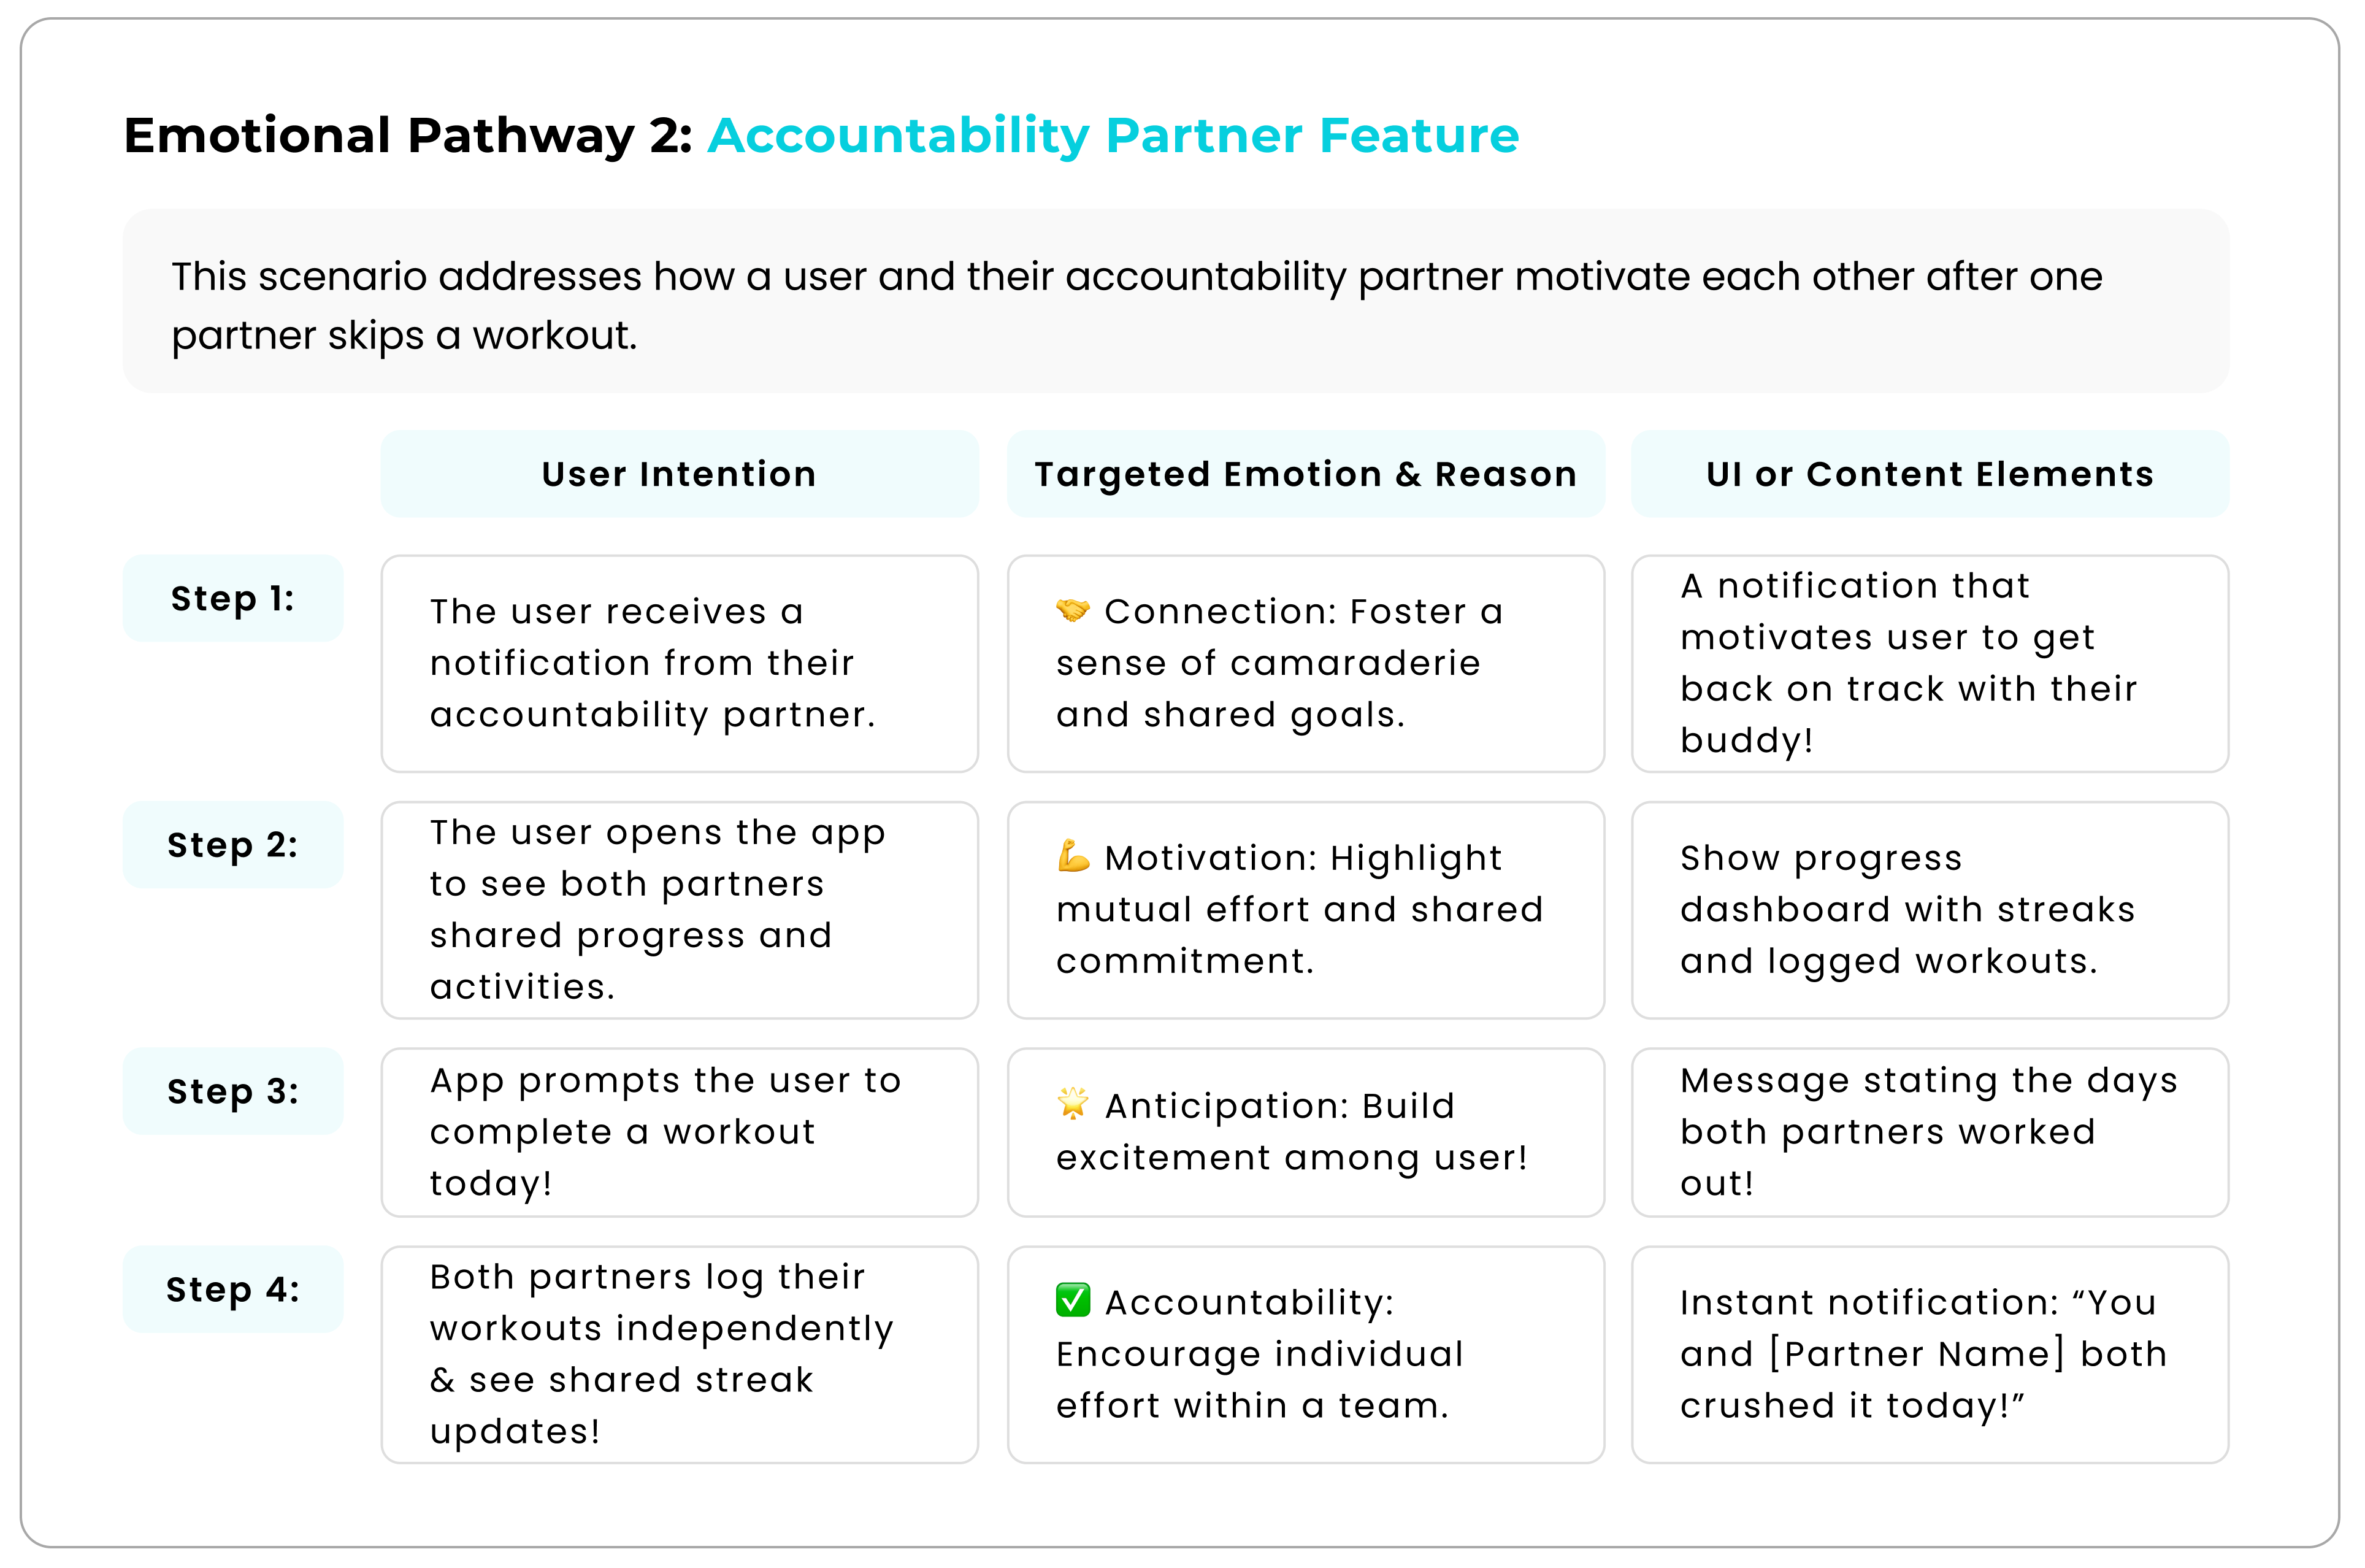
Task: Select the progress dashboard with streaks card
Action: point(1930,910)
